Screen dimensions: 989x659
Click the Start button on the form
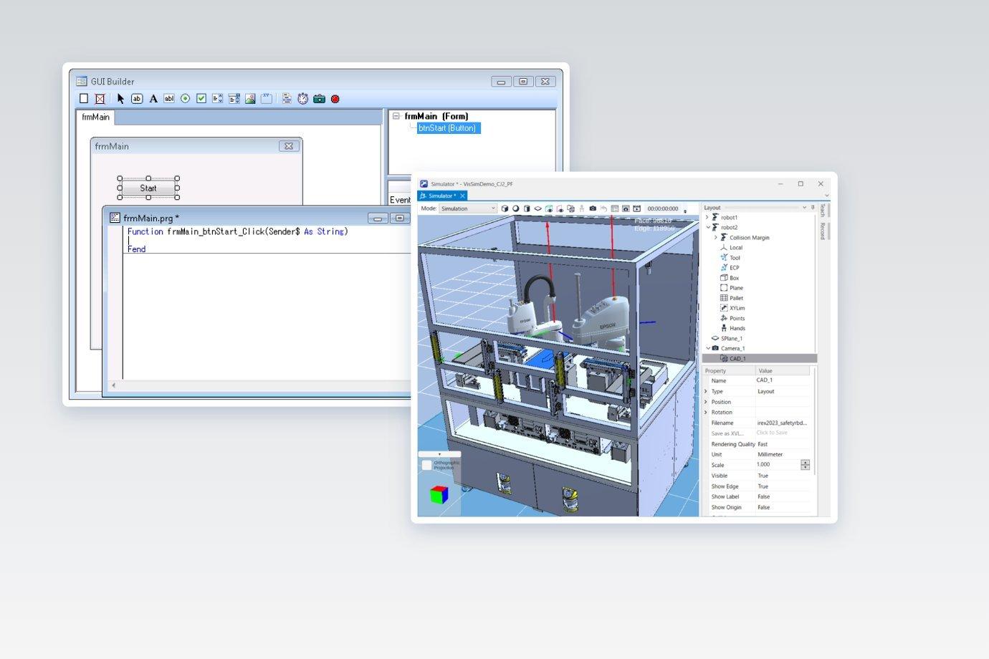(x=148, y=188)
